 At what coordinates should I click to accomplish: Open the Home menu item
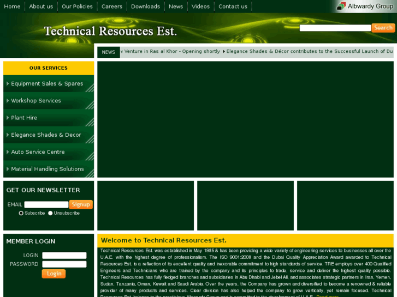click(x=12, y=7)
